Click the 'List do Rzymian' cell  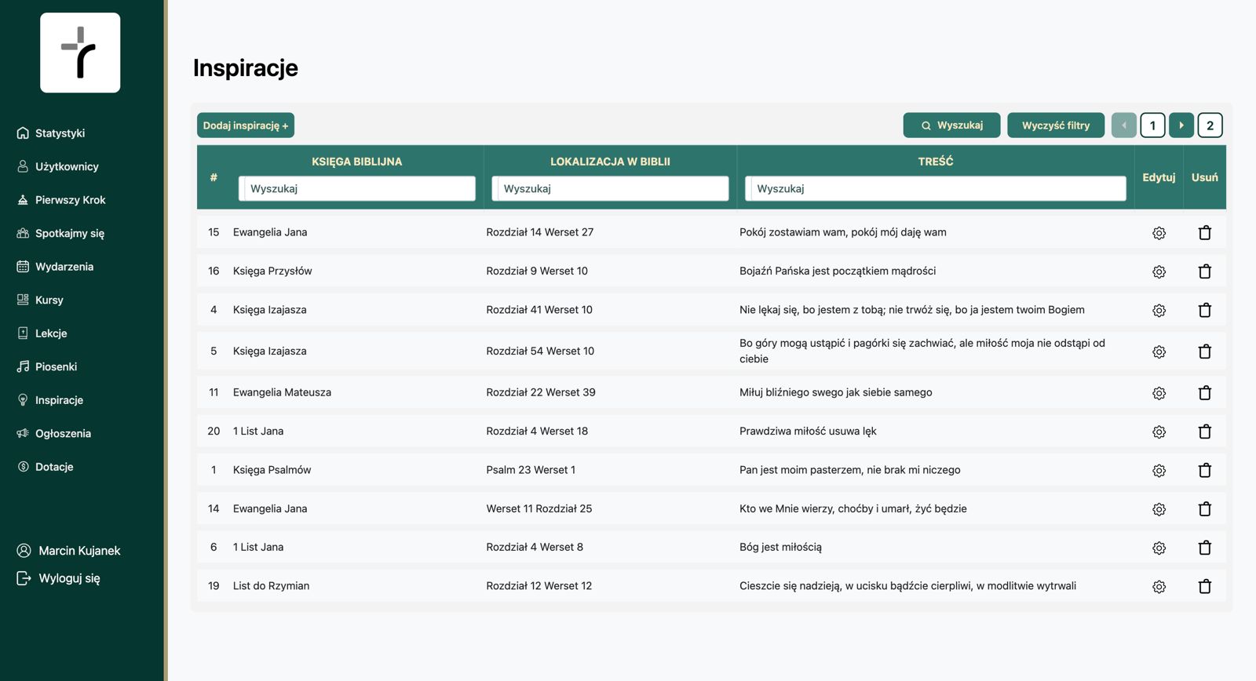point(271,586)
